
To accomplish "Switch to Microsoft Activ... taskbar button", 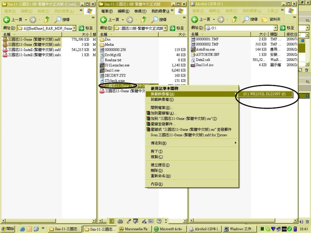I will pyautogui.click(x=170, y=229).
